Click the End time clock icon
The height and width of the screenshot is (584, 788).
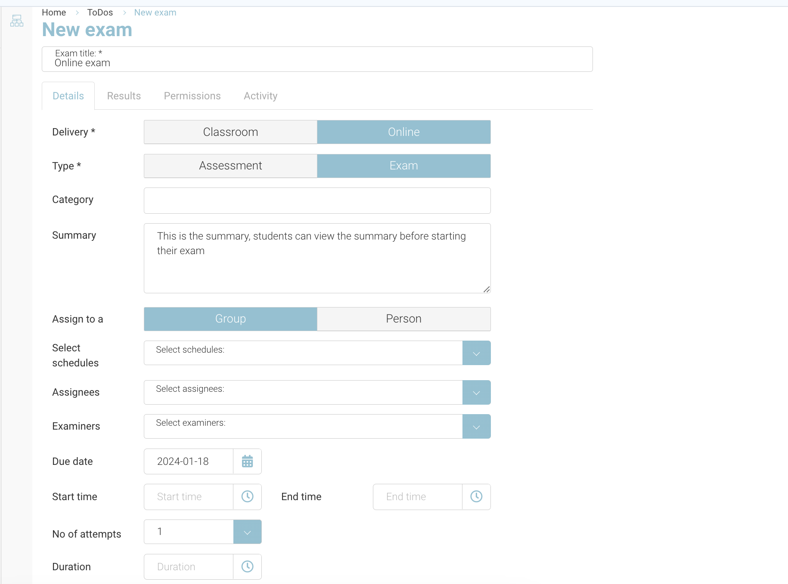476,497
